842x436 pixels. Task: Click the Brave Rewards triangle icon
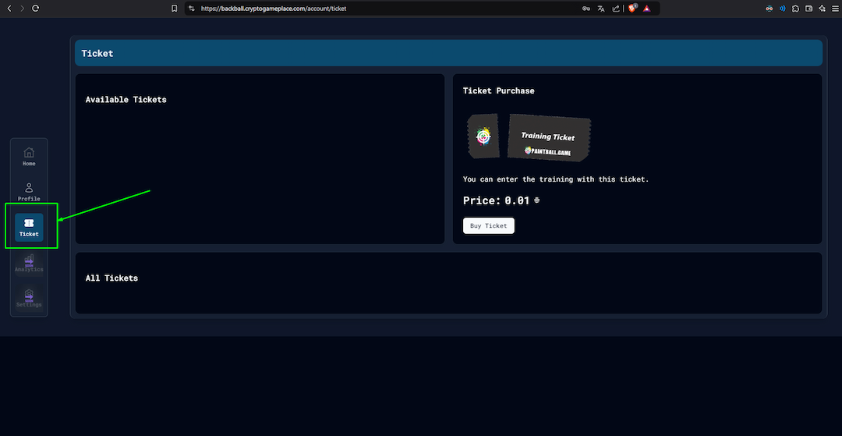tap(647, 9)
